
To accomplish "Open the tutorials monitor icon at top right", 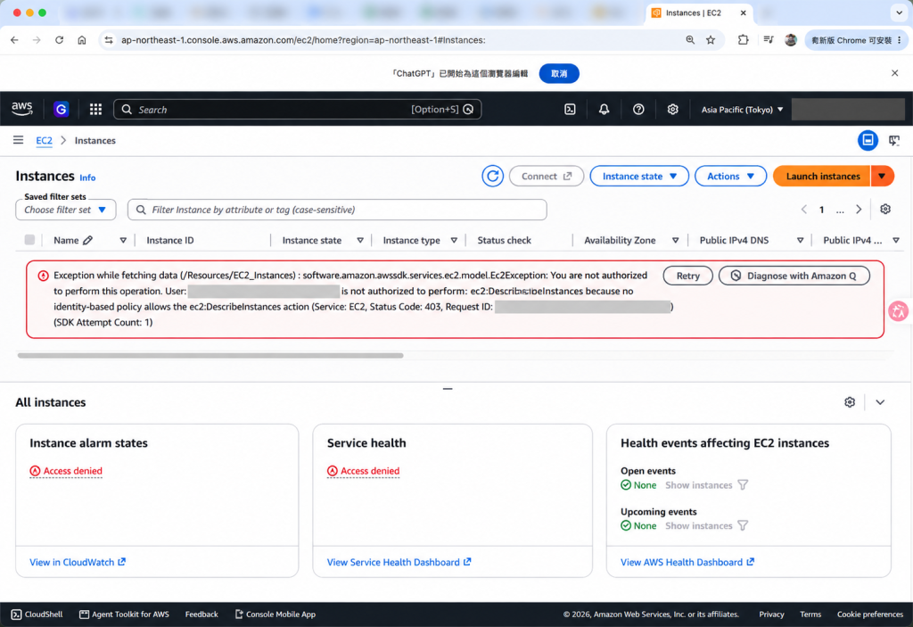I will [x=894, y=140].
